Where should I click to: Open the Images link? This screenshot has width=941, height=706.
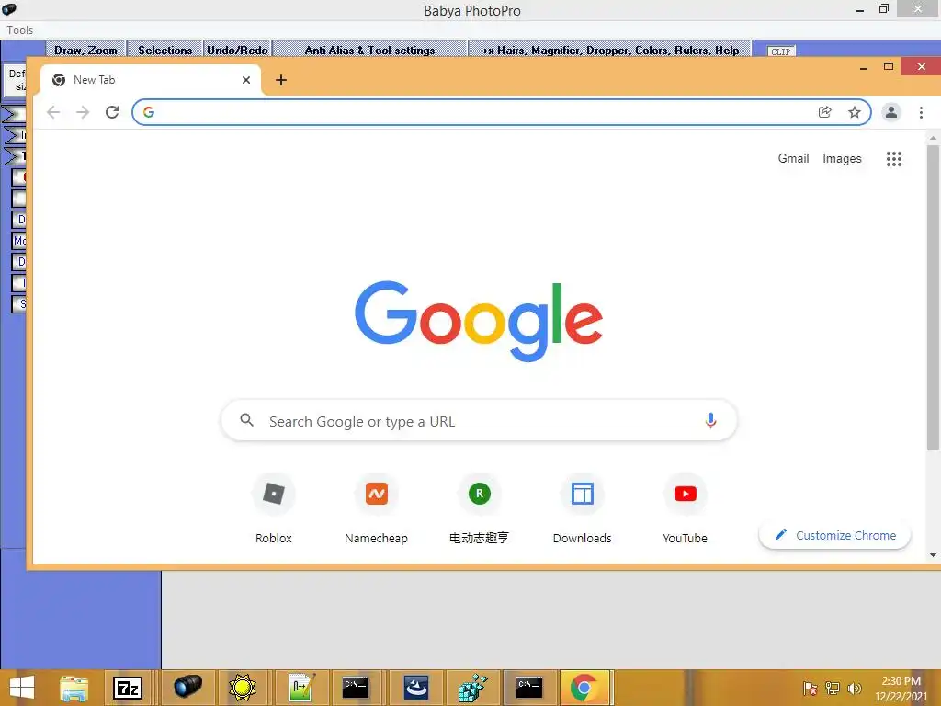pos(842,158)
